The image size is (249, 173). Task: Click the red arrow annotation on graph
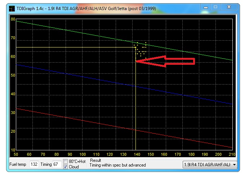pyautogui.click(x=169, y=61)
